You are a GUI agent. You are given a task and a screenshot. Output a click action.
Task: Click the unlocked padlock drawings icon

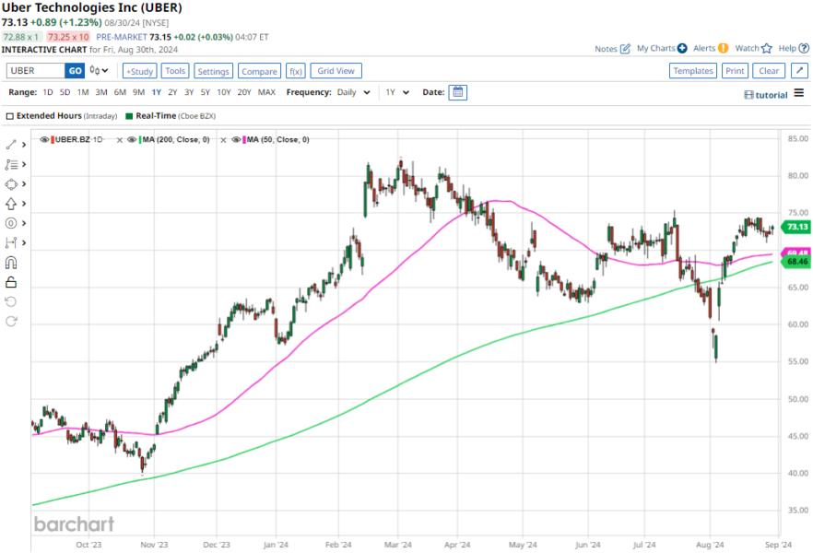pyautogui.click(x=11, y=282)
